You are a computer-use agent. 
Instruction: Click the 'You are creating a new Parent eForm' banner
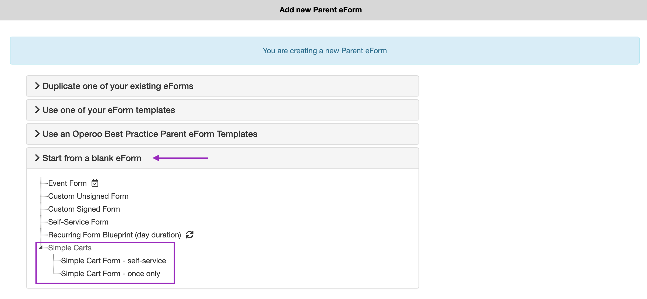point(325,51)
